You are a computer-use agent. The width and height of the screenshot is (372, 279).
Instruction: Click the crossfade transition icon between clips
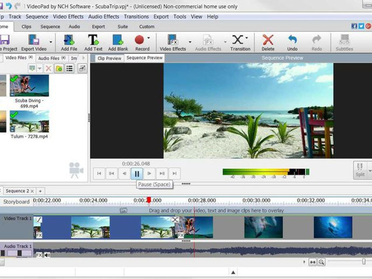click(175, 220)
